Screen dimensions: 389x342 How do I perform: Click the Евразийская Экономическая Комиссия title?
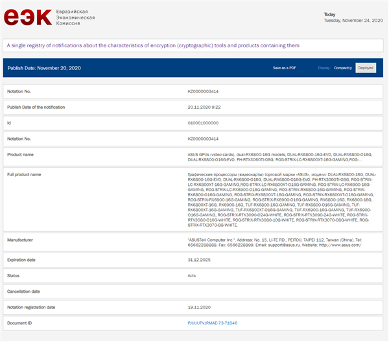tap(75, 17)
